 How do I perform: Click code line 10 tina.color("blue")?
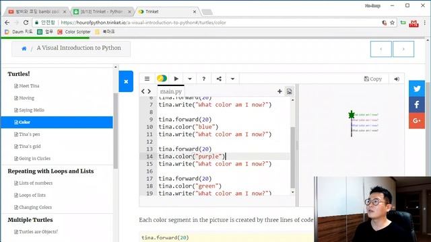[x=189, y=127]
